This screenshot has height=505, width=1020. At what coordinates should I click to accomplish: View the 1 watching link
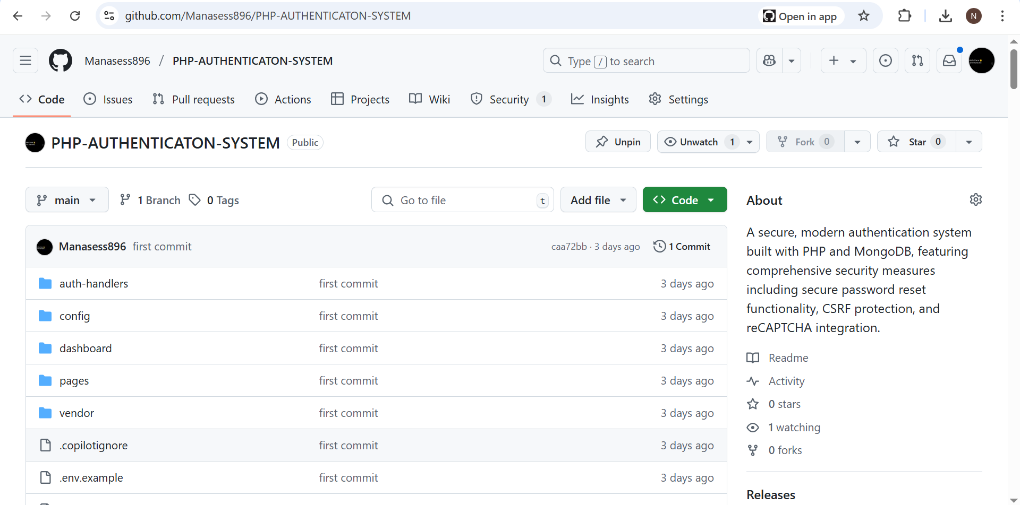794,428
